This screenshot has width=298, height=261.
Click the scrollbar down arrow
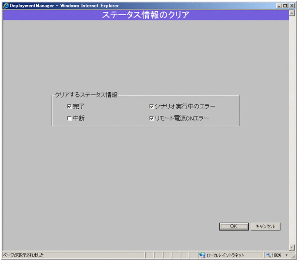click(x=292, y=247)
